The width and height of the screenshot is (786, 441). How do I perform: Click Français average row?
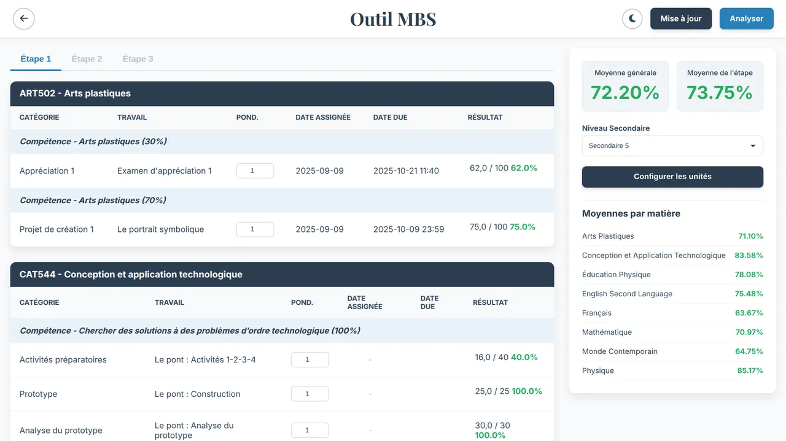672,313
